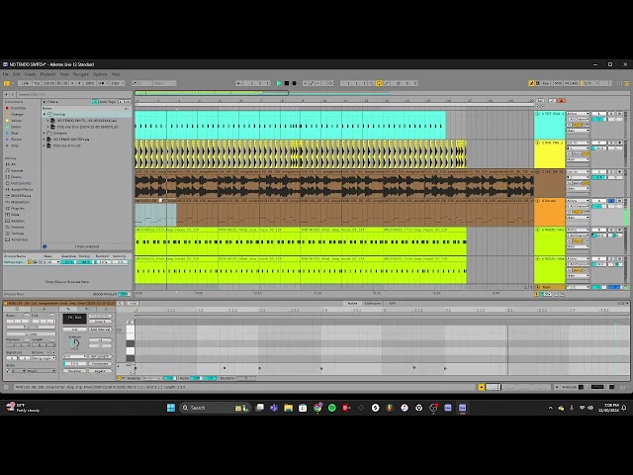
Task: Stop playback with the square Stop button
Action: [287, 83]
